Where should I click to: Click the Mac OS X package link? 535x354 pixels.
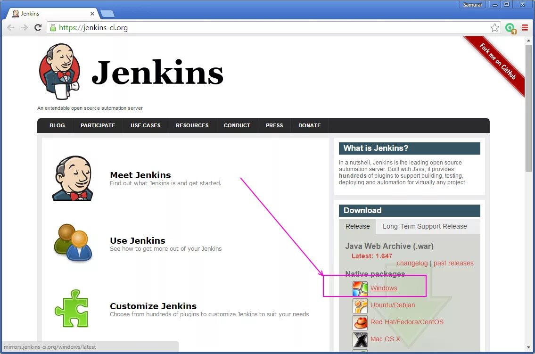click(x=385, y=339)
